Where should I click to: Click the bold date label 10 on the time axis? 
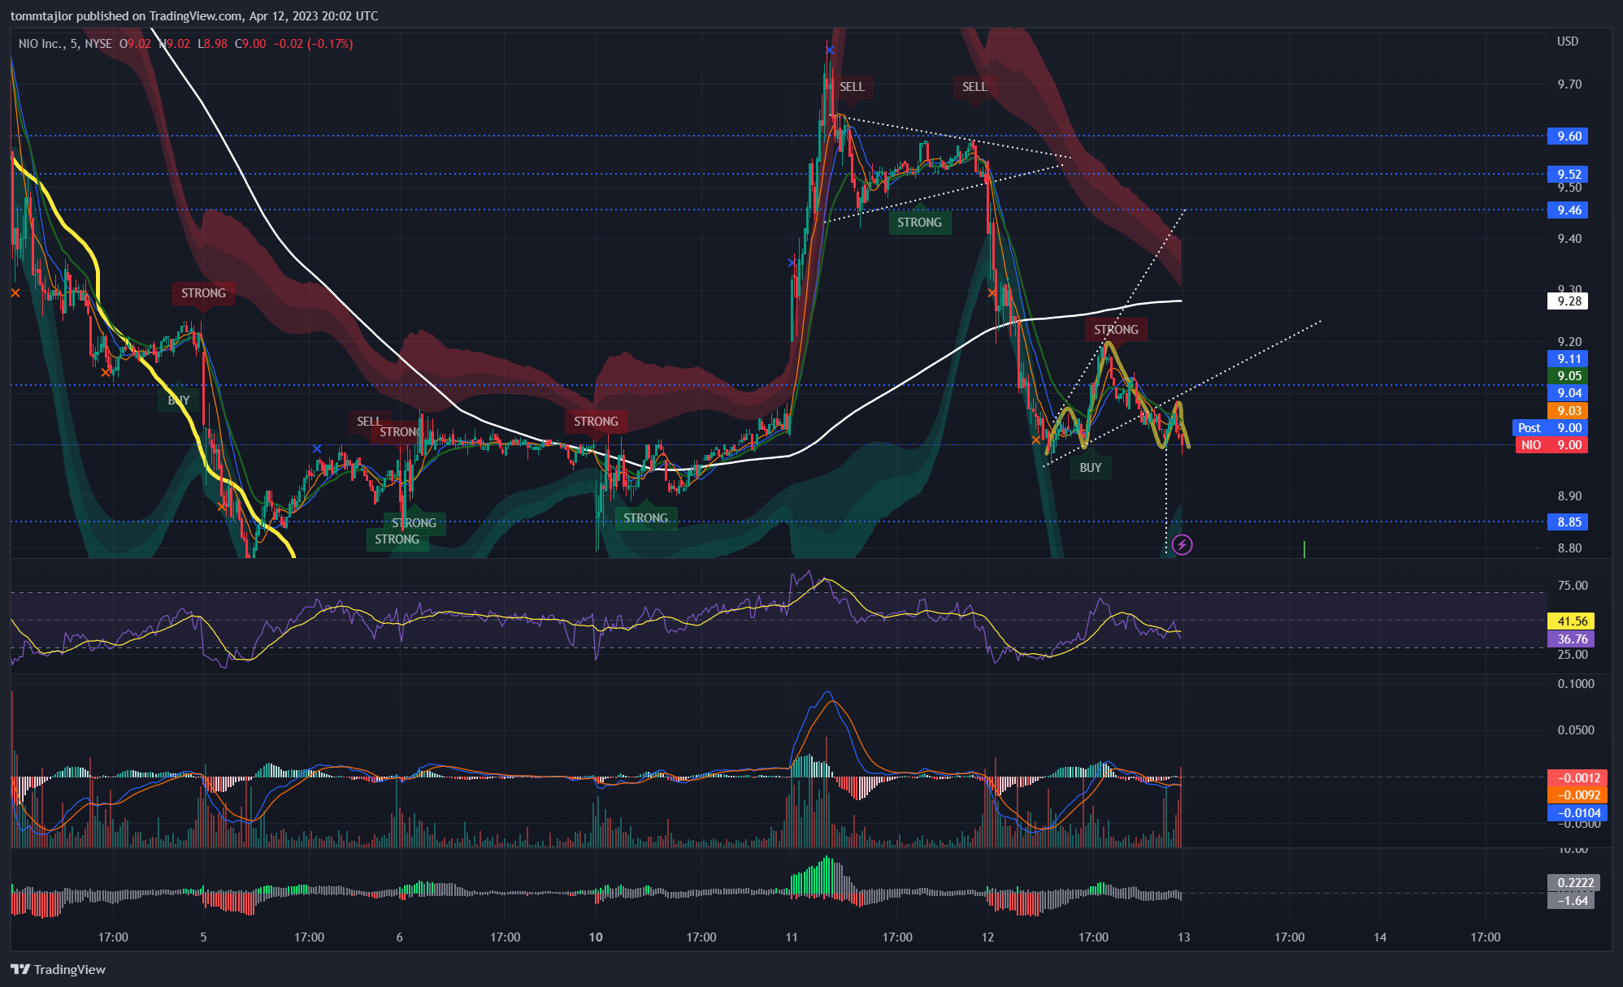596,937
